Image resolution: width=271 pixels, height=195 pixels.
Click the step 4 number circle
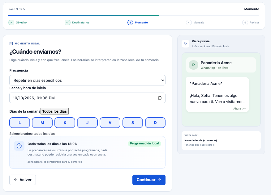point(189,23)
